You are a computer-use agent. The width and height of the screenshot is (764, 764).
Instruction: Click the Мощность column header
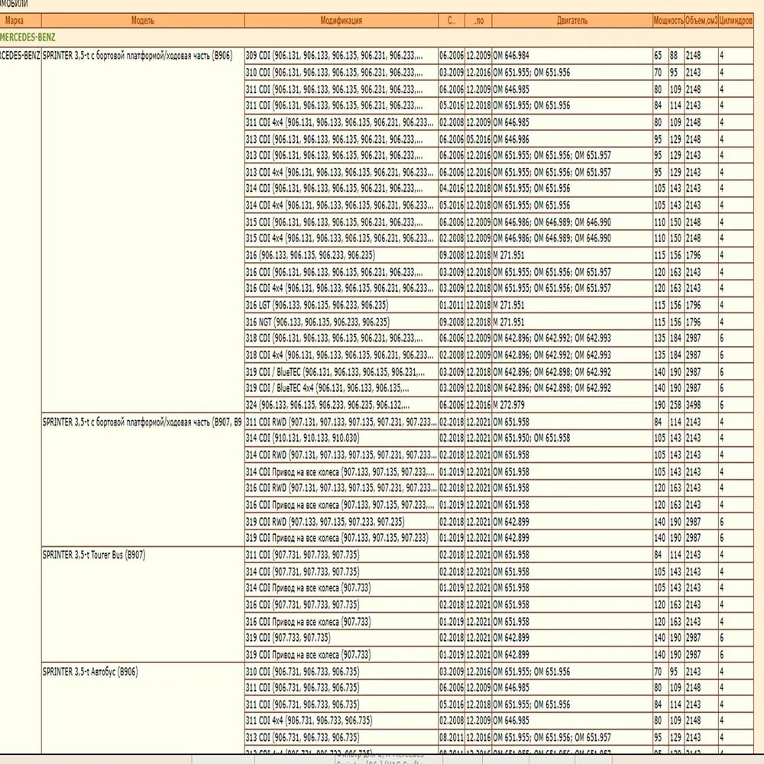[668, 21]
